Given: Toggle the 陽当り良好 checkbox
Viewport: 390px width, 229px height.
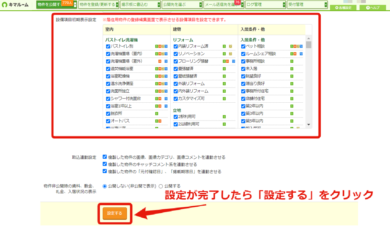Looking at the screenshot, I should pos(243,84).
